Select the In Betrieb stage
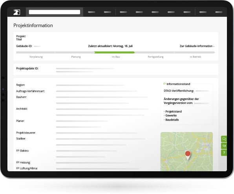The width and height of the screenshot is (234, 194). coord(196,57)
